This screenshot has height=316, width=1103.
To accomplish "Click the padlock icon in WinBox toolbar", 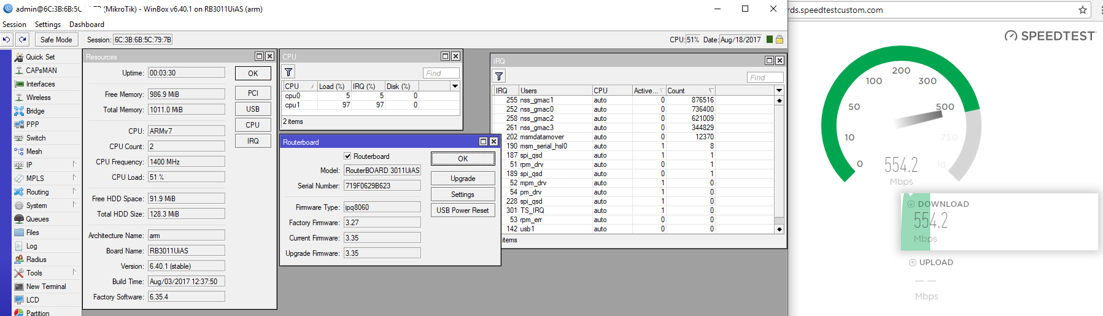I will pos(780,39).
